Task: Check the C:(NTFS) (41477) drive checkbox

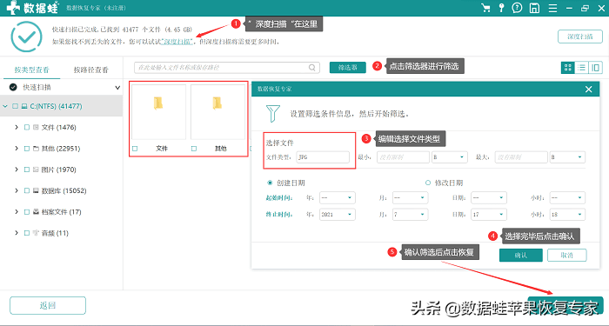Action: [15, 106]
